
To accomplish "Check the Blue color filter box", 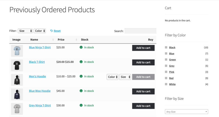I will tap(166, 53).
